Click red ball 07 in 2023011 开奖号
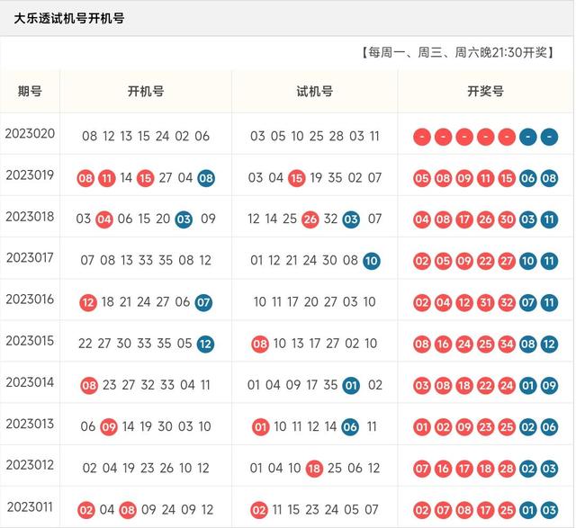 [443, 510]
